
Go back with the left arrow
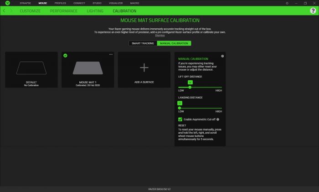point(4,11)
